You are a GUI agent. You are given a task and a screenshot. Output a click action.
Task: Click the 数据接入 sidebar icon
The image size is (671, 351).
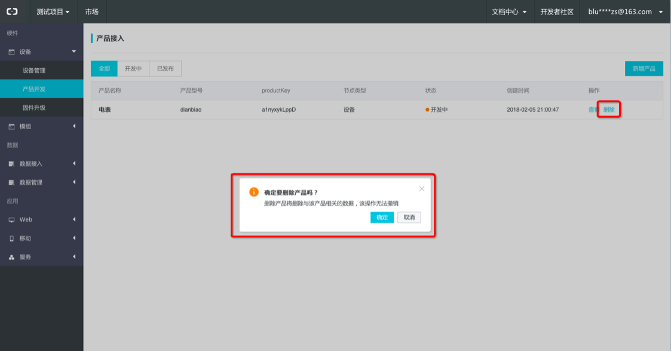coord(11,164)
